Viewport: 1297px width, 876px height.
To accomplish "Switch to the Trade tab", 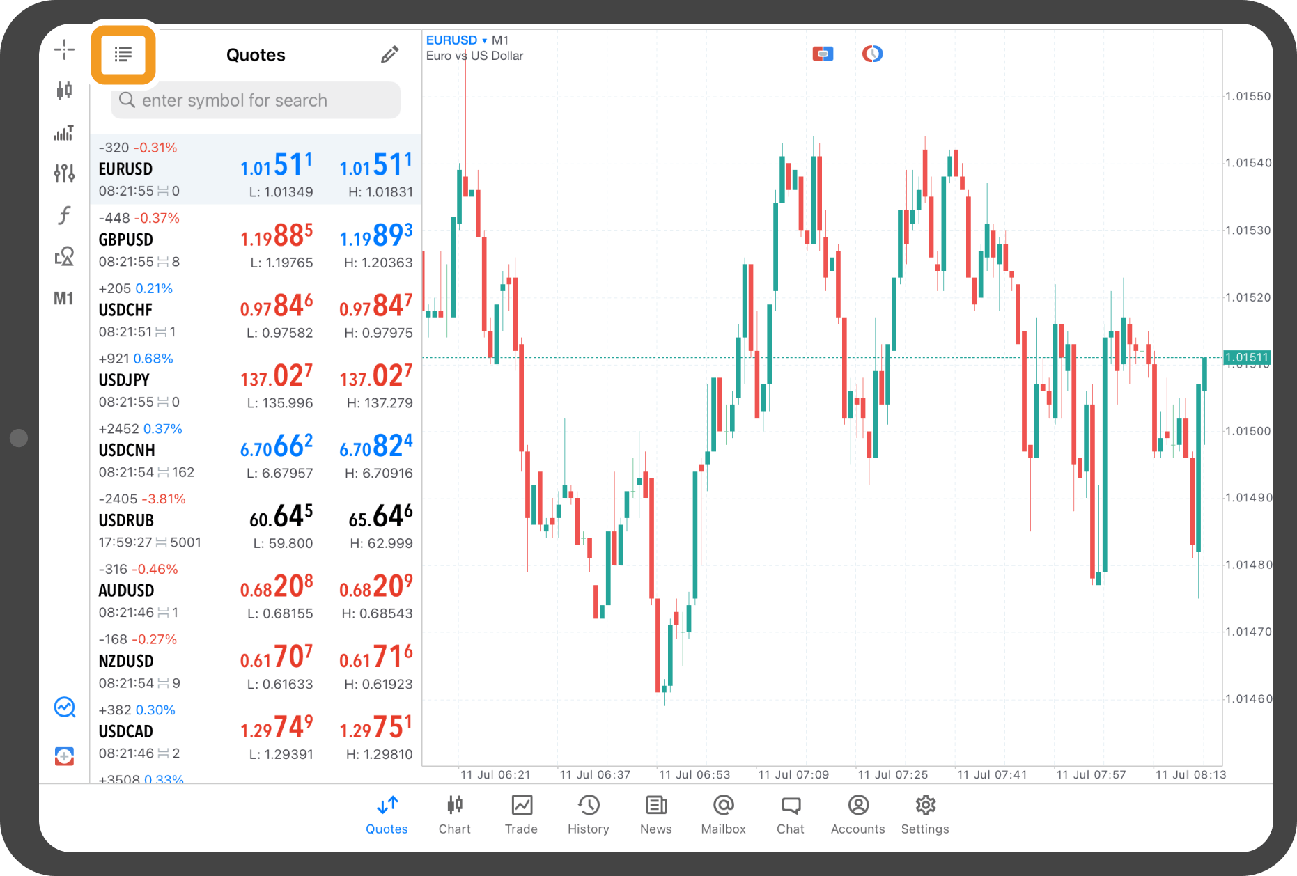I will [521, 814].
